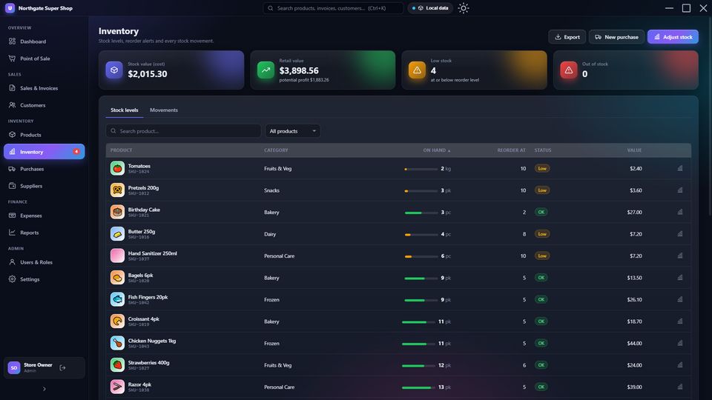Click the Store Owner avatar
This screenshot has height=400, width=712.
[14, 368]
